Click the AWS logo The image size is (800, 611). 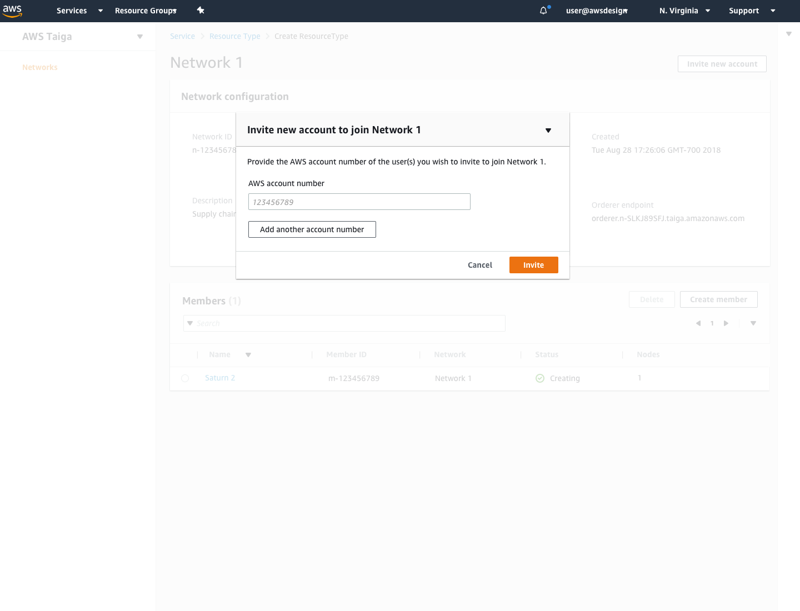[x=12, y=11]
